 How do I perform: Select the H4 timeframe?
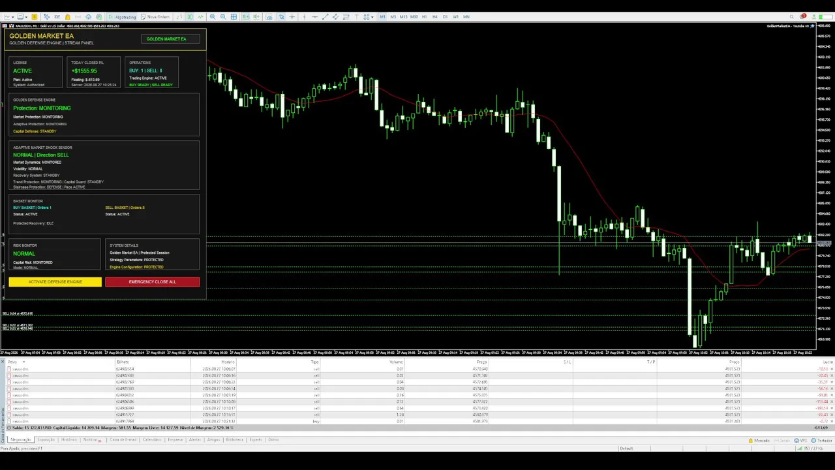435,17
